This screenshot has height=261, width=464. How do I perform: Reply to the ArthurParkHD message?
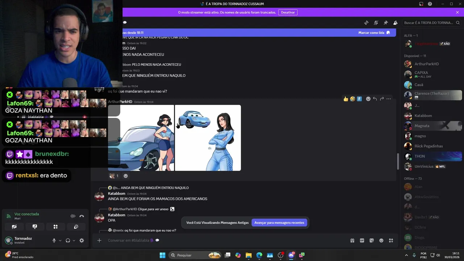pyautogui.click(x=375, y=99)
